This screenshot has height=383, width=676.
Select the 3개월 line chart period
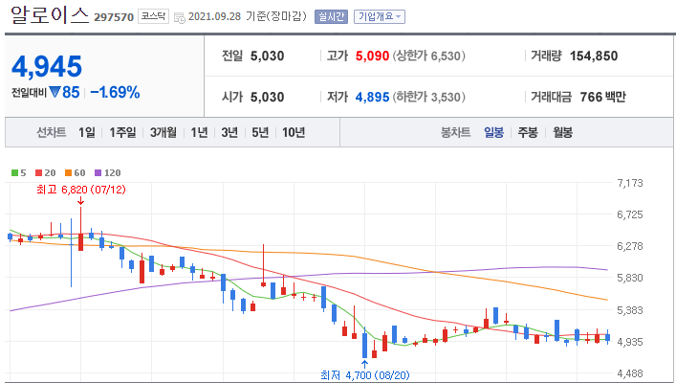tap(163, 132)
